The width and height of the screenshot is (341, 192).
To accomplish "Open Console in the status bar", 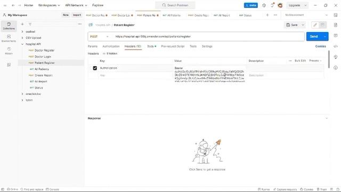I will [x=52, y=189].
